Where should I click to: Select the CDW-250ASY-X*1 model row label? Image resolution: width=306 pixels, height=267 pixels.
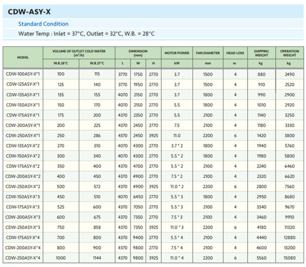coord(23,135)
